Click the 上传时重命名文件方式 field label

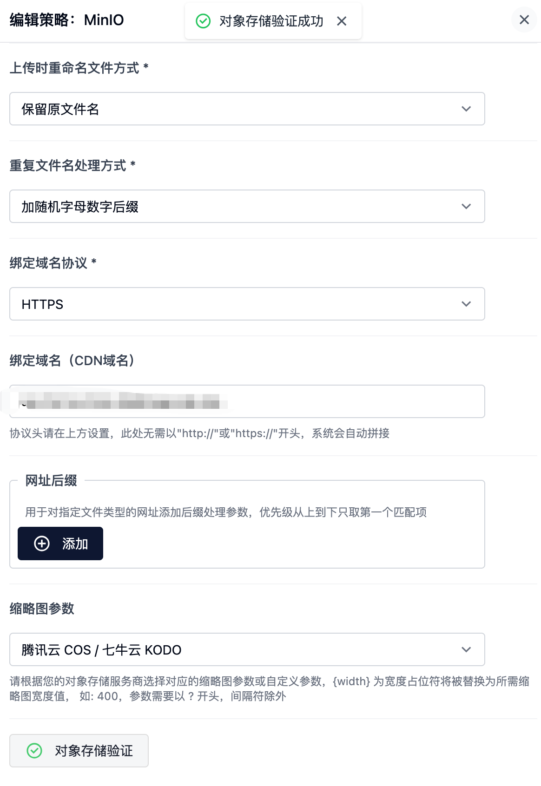pos(74,68)
